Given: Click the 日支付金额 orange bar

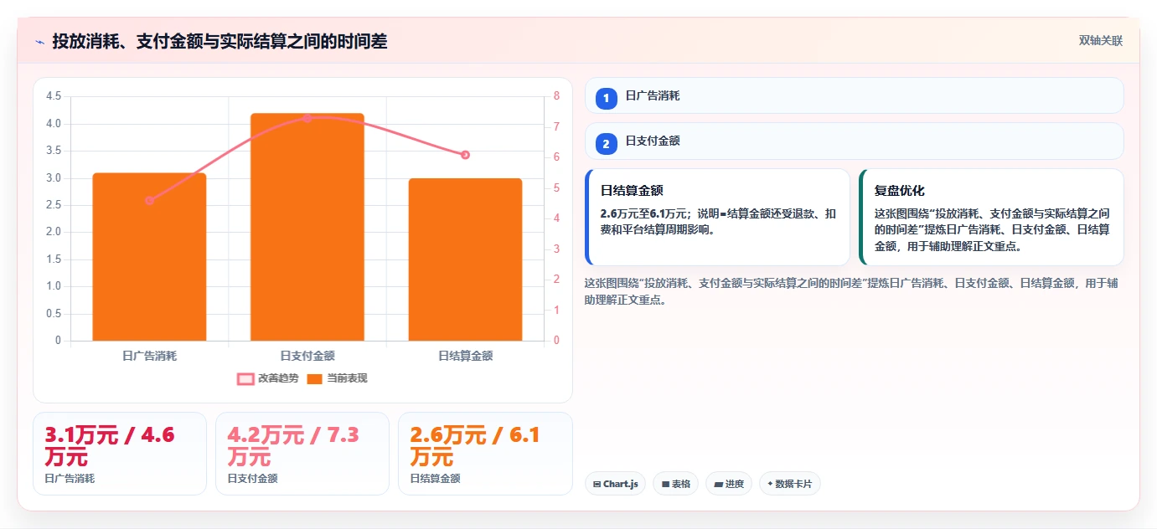Looking at the screenshot, I should (x=307, y=227).
